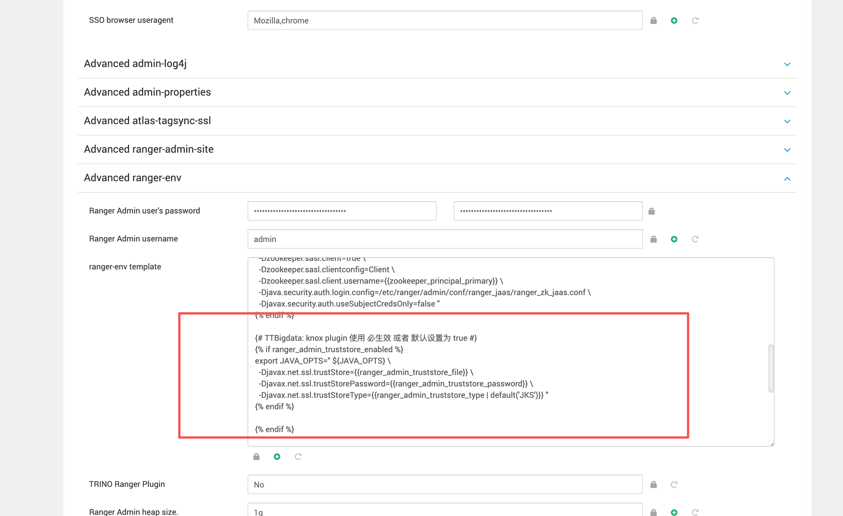The width and height of the screenshot is (843, 516).
Task: Click undo icon for TRINO Ranger Plugin
Action: [674, 485]
